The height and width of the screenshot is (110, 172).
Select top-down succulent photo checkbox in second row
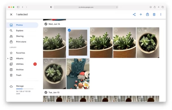(x=46, y=61)
